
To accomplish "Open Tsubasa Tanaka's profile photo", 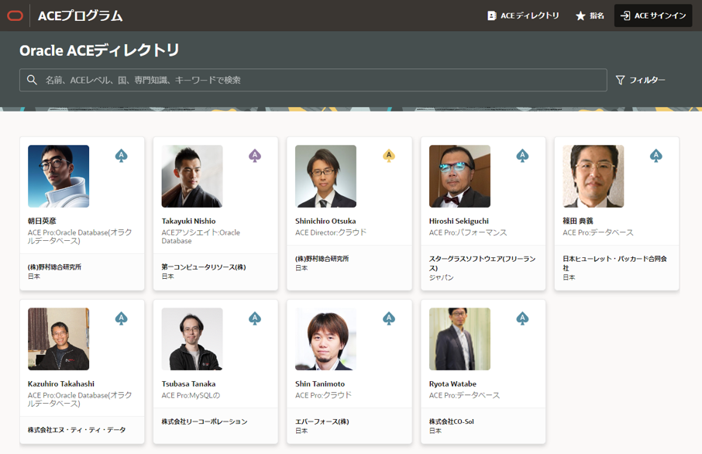I will (x=192, y=339).
